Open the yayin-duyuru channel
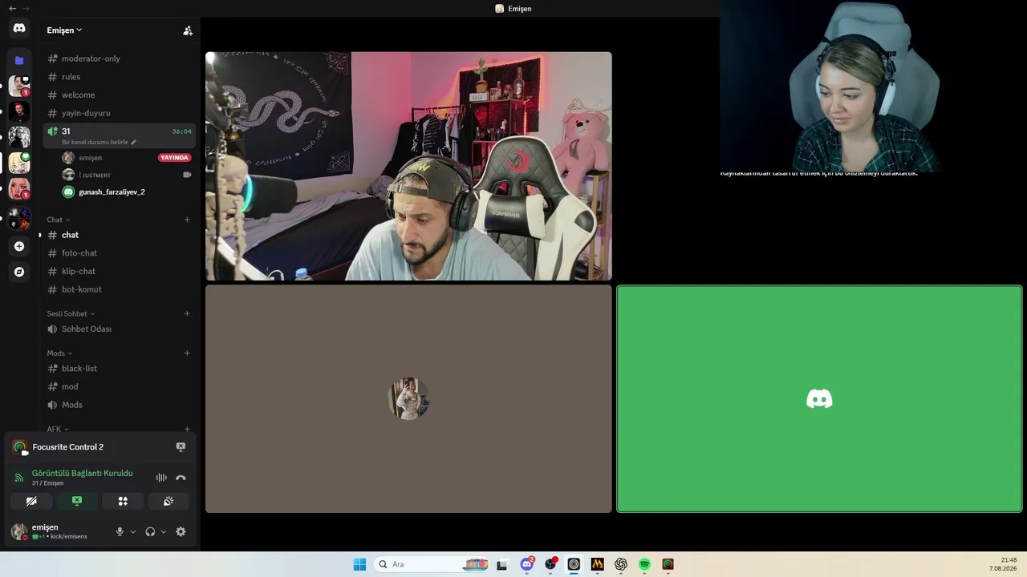 pyautogui.click(x=119, y=113)
